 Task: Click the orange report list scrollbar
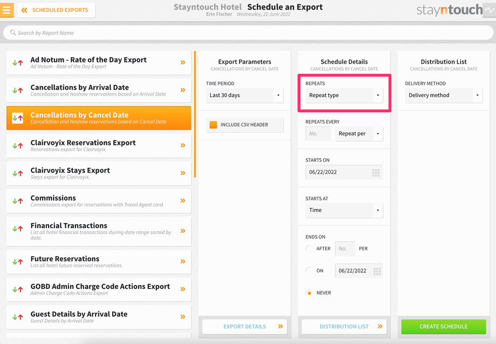[195, 114]
